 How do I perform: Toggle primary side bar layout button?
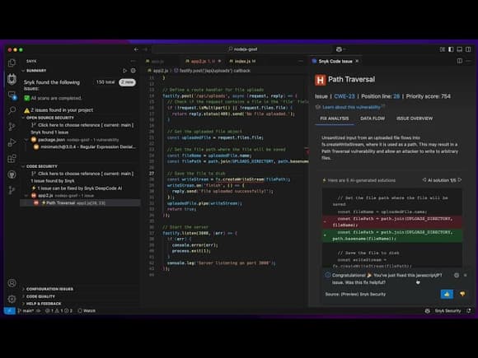[451, 49]
